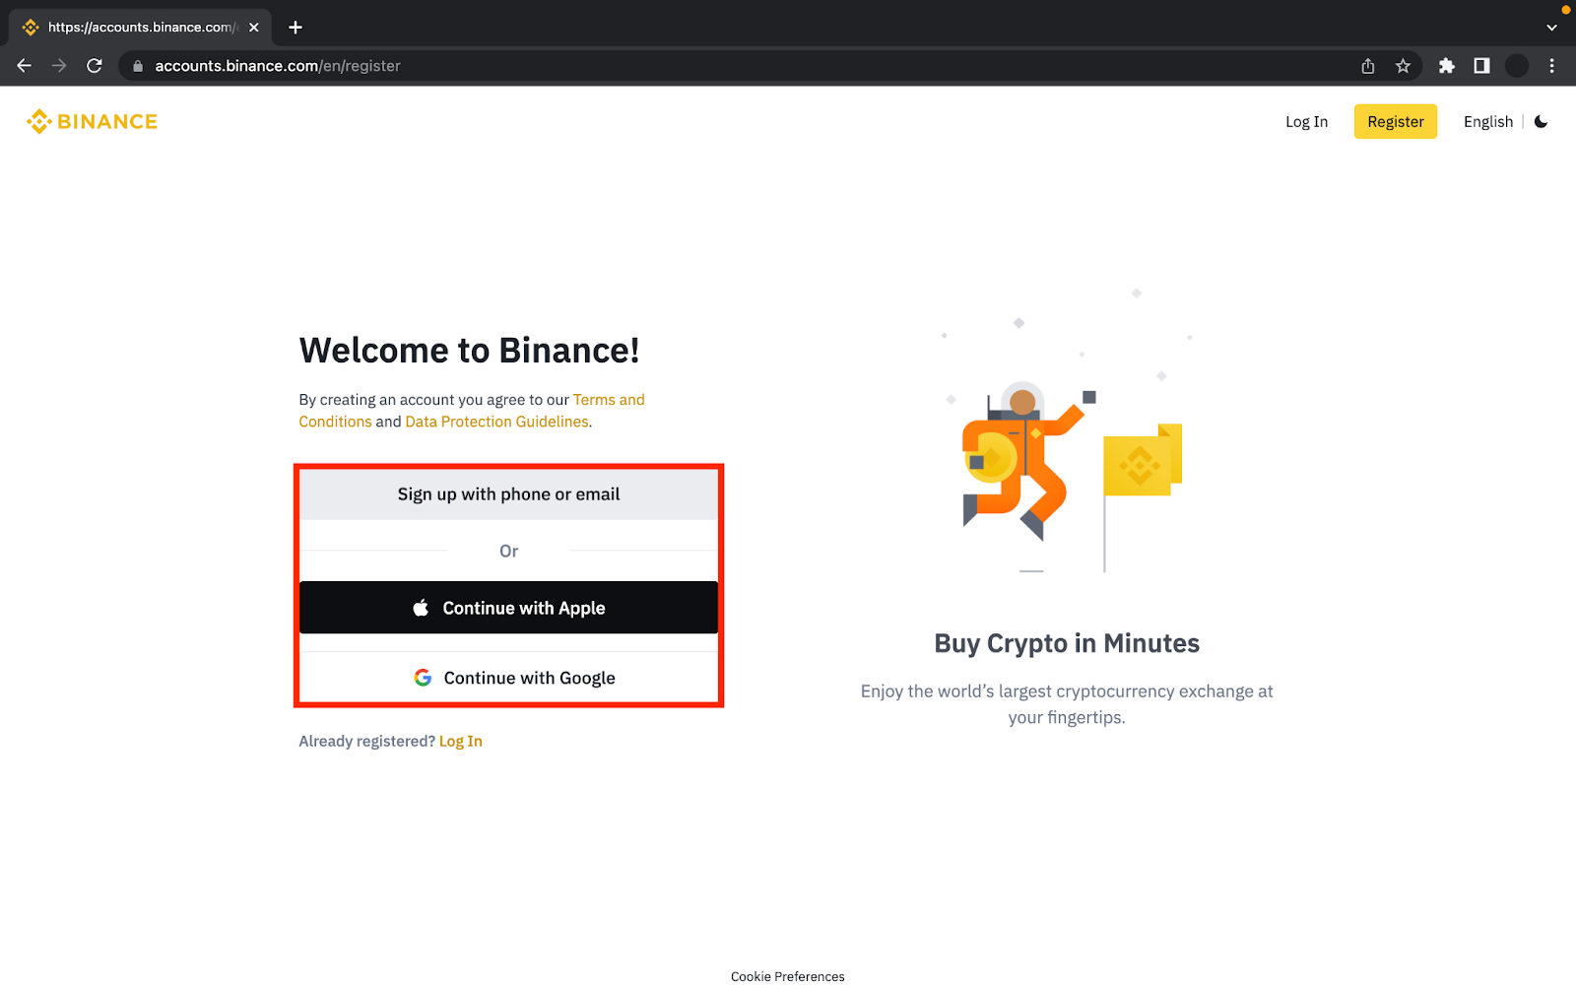Click the yellow Register button
The width and height of the screenshot is (1576, 985).
coord(1395,121)
